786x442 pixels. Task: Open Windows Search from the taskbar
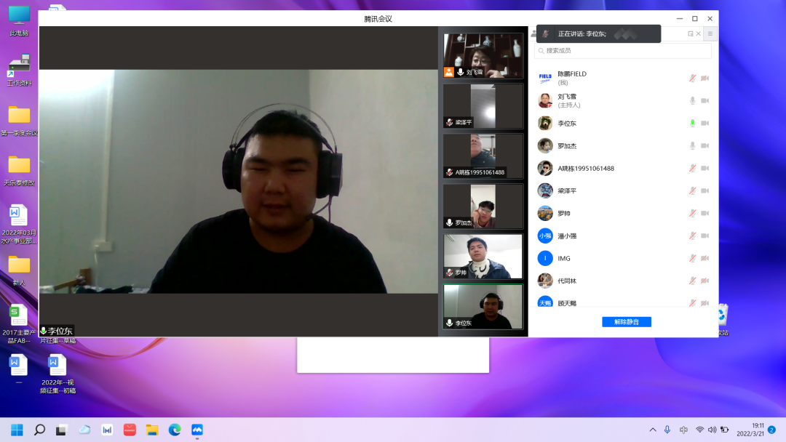(39, 430)
